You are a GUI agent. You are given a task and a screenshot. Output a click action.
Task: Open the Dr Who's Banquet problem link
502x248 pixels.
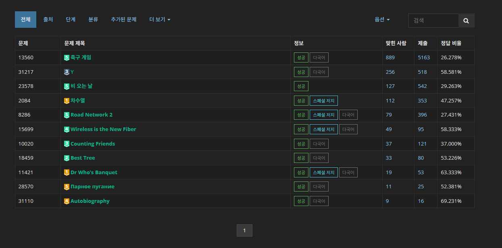coord(94,173)
